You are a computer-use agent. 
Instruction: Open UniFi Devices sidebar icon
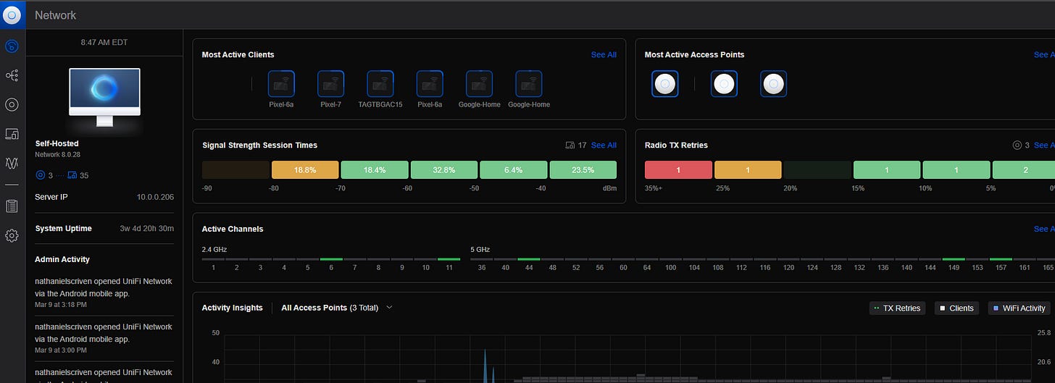[12, 104]
